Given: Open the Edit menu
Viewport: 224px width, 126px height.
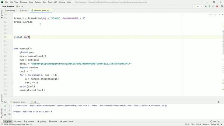Looking at the screenshot, I should pyautogui.click(x=11, y=2).
